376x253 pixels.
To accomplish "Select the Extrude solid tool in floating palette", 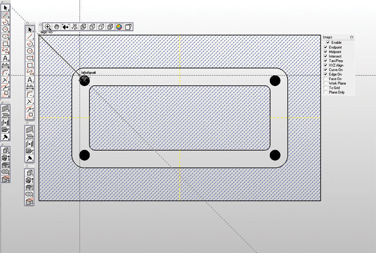I will point(30,180).
